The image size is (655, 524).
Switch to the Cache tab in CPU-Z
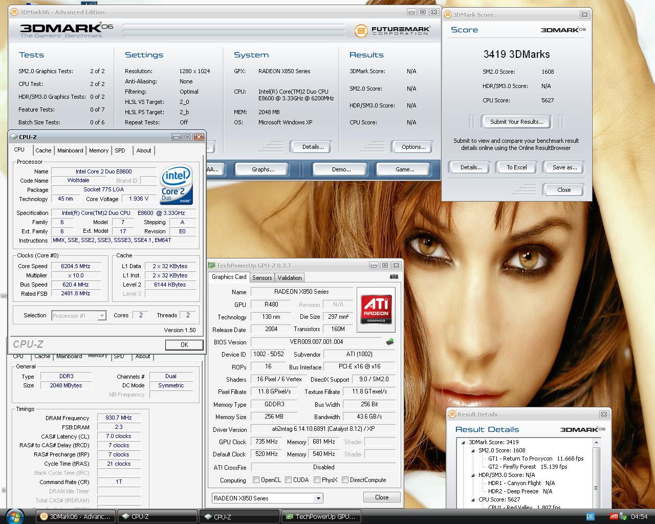(43, 150)
